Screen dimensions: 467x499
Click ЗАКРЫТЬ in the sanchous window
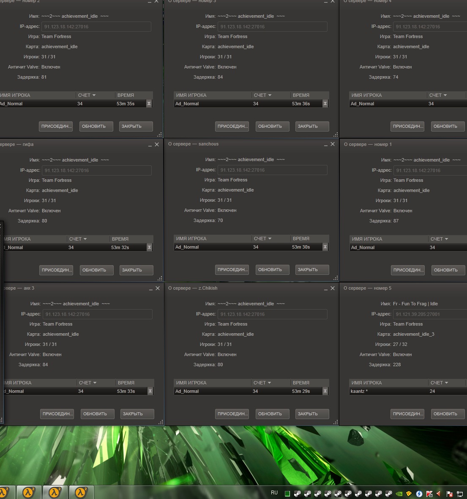tap(312, 270)
